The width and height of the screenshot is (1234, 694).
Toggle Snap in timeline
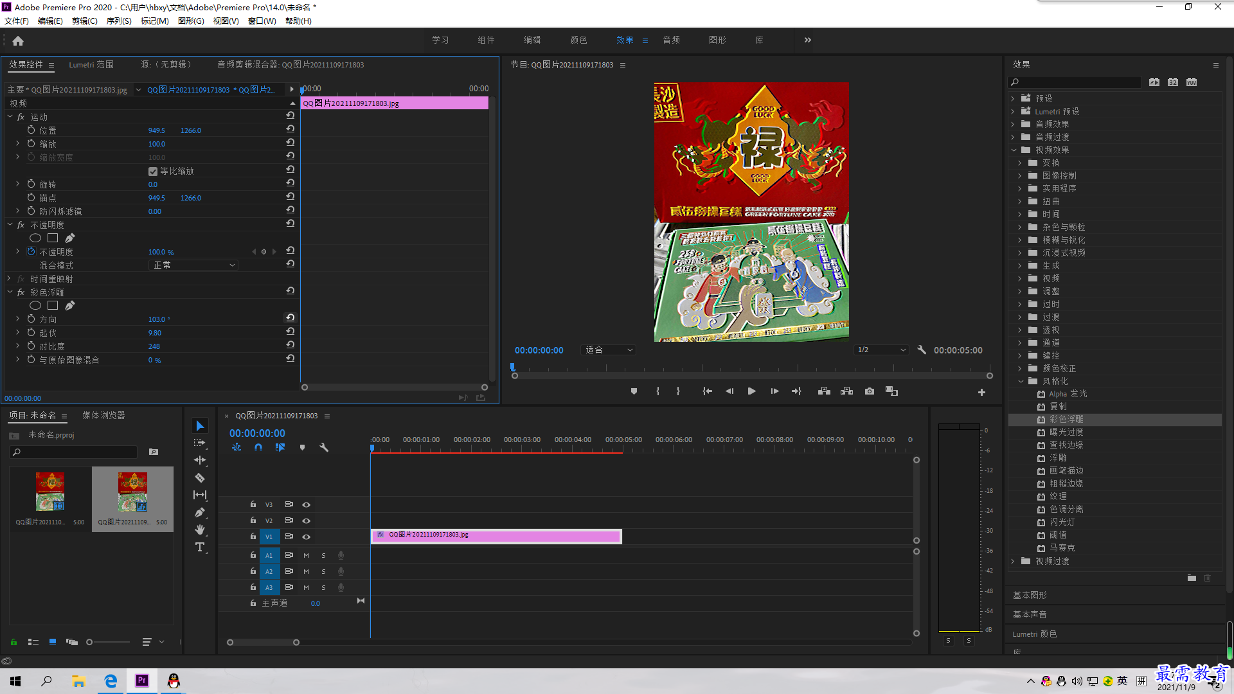pos(258,447)
